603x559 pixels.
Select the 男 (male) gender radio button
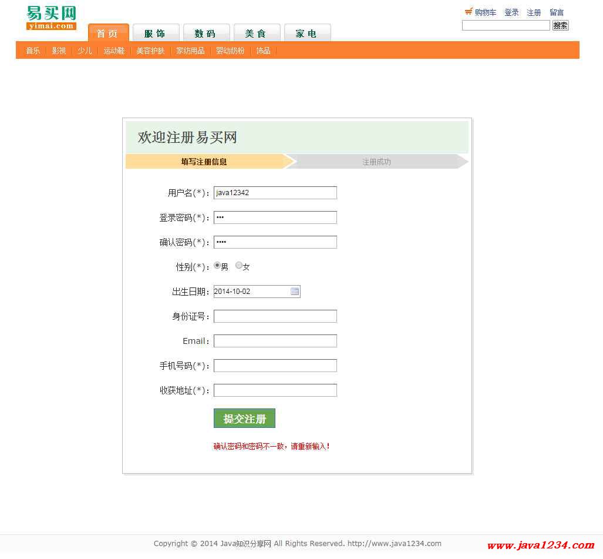click(218, 266)
